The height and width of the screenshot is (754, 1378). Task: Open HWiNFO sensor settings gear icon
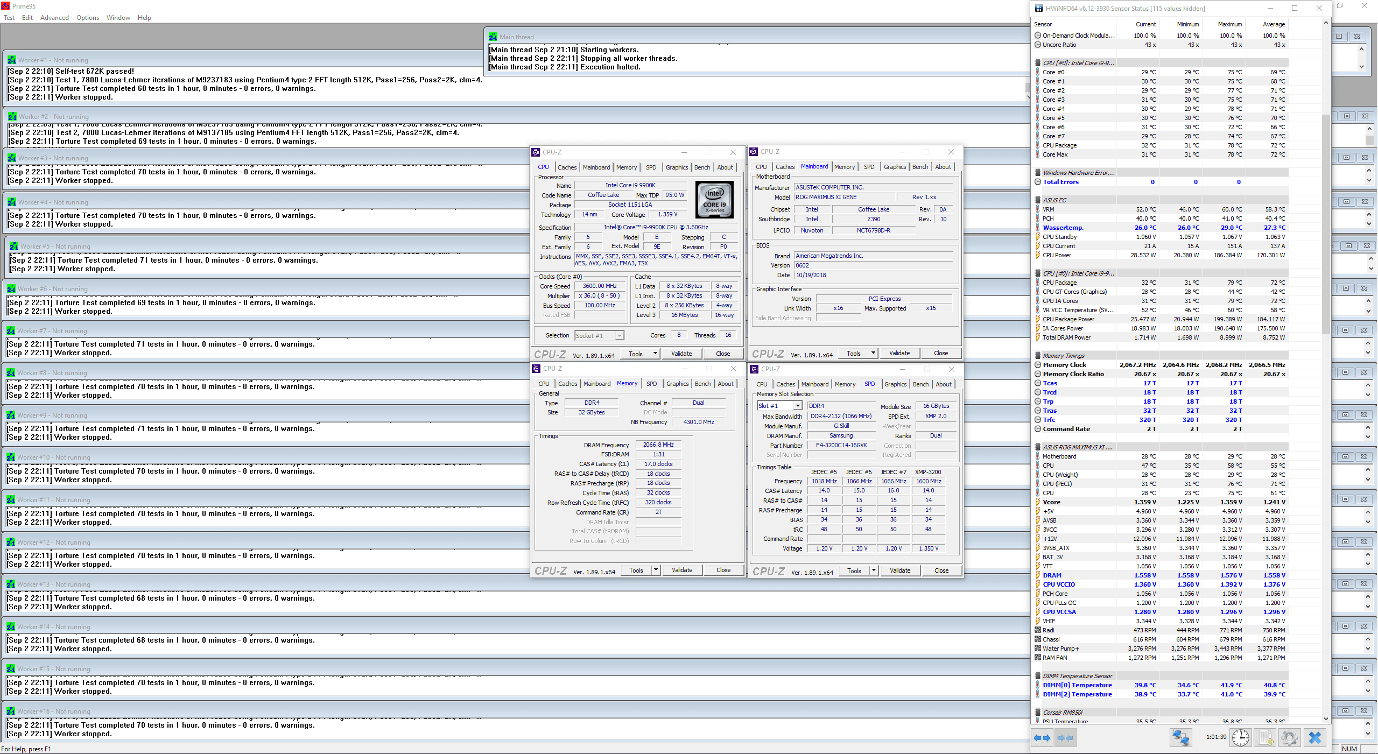pyautogui.click(x=1289, y=738)
